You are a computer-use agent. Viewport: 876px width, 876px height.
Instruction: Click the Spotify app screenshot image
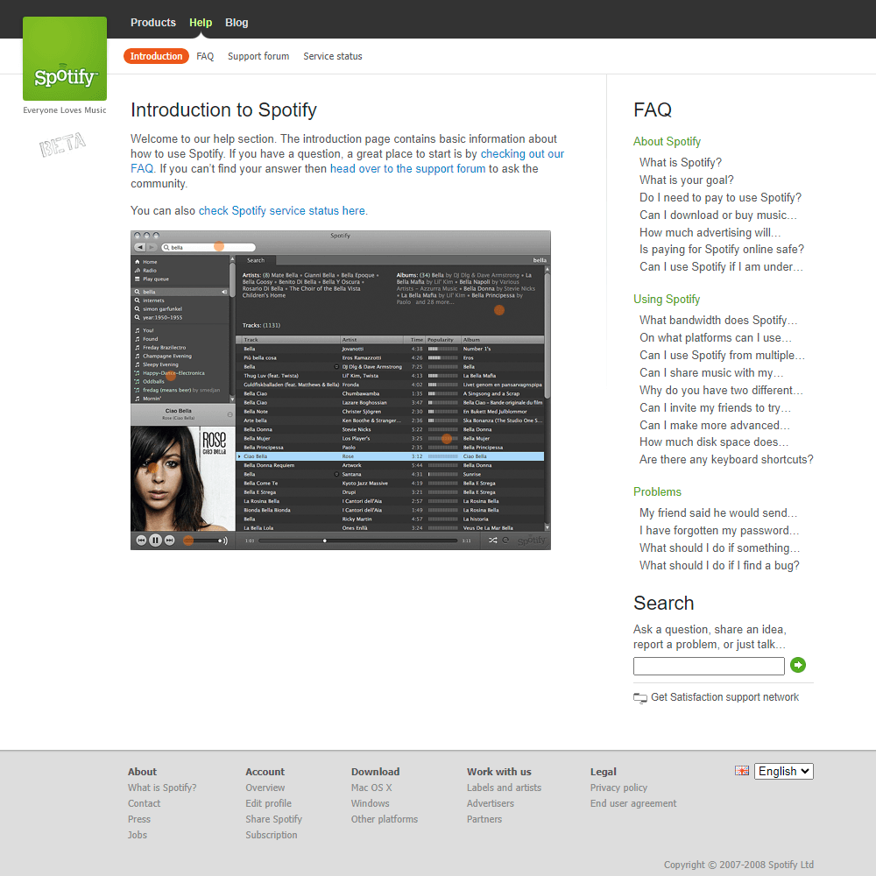pyautogui.click(x=341, y=390)
